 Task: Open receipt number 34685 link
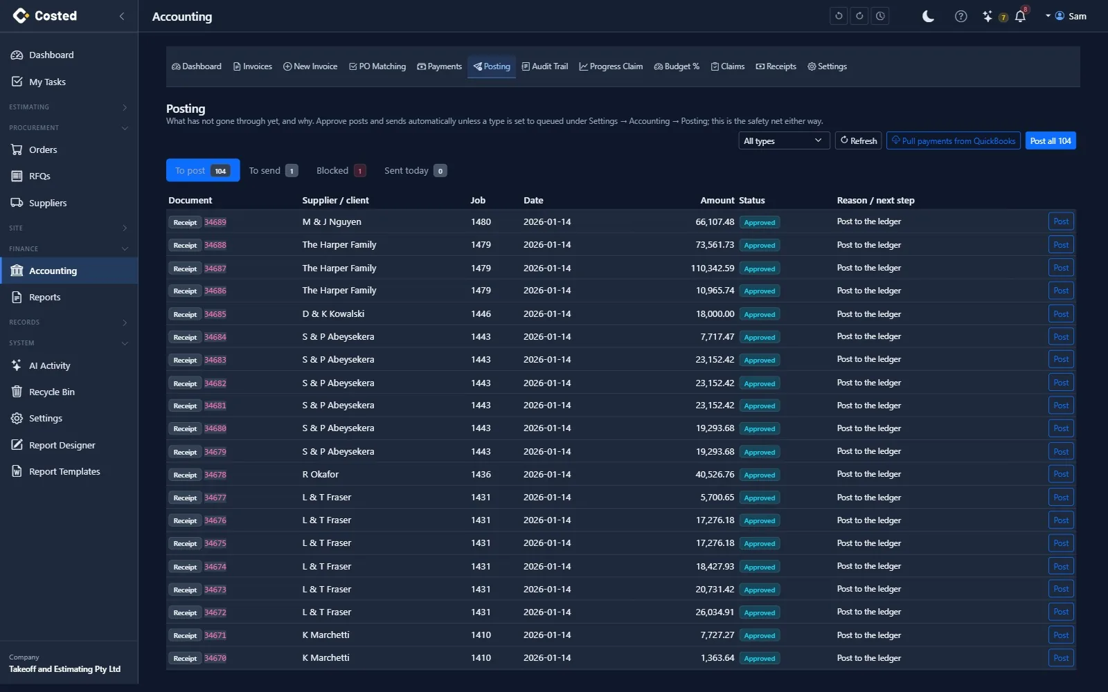(215, 314)
